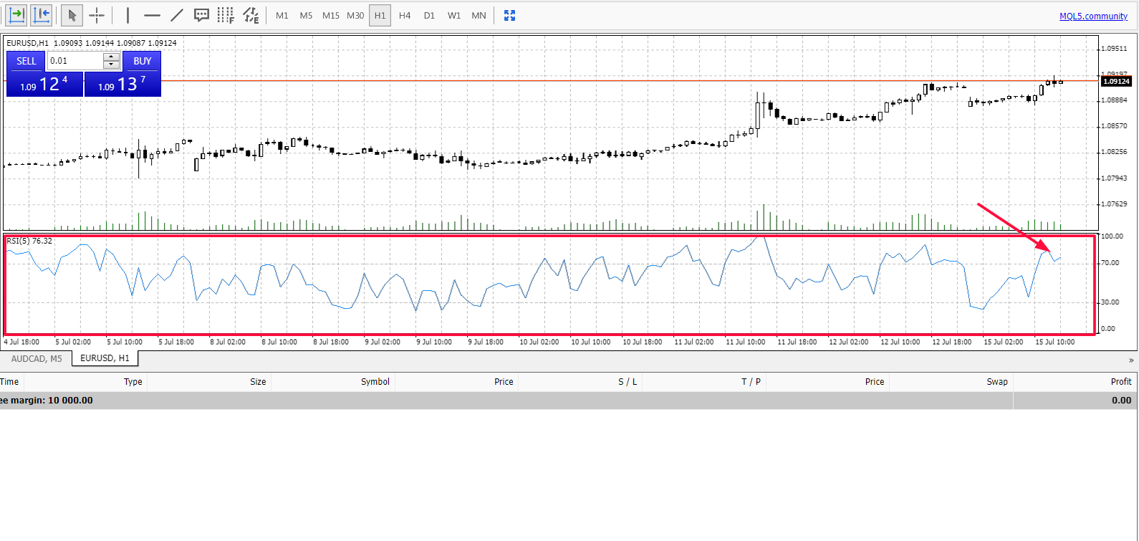
Task: Select the trendline drawing tool
Action: (x=177, y=15)
